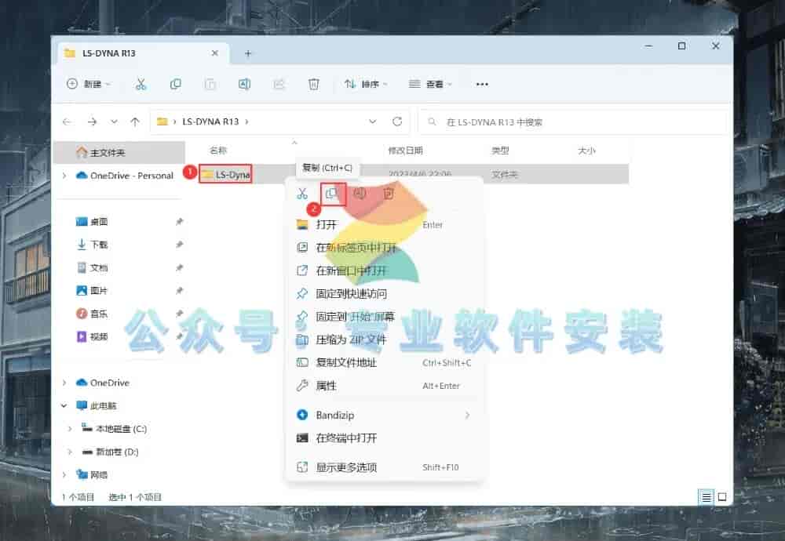This screenshot has height=541, width=785.
Task: Choose Open in new window menu entry
Action: click(x=384, y=270)
